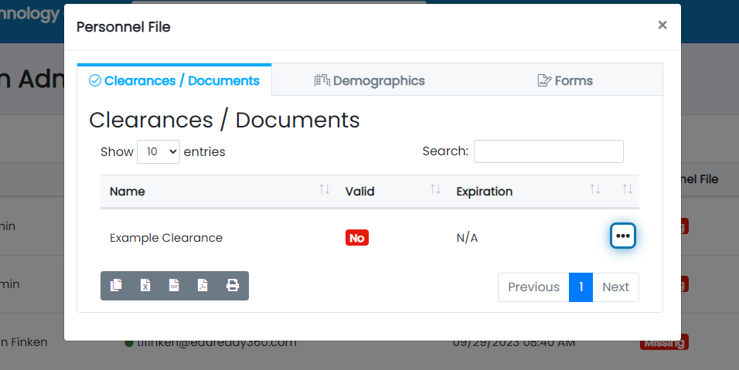Click the Previous pagination button
This screenshot has height=370, width=739.
coord(533,287)
